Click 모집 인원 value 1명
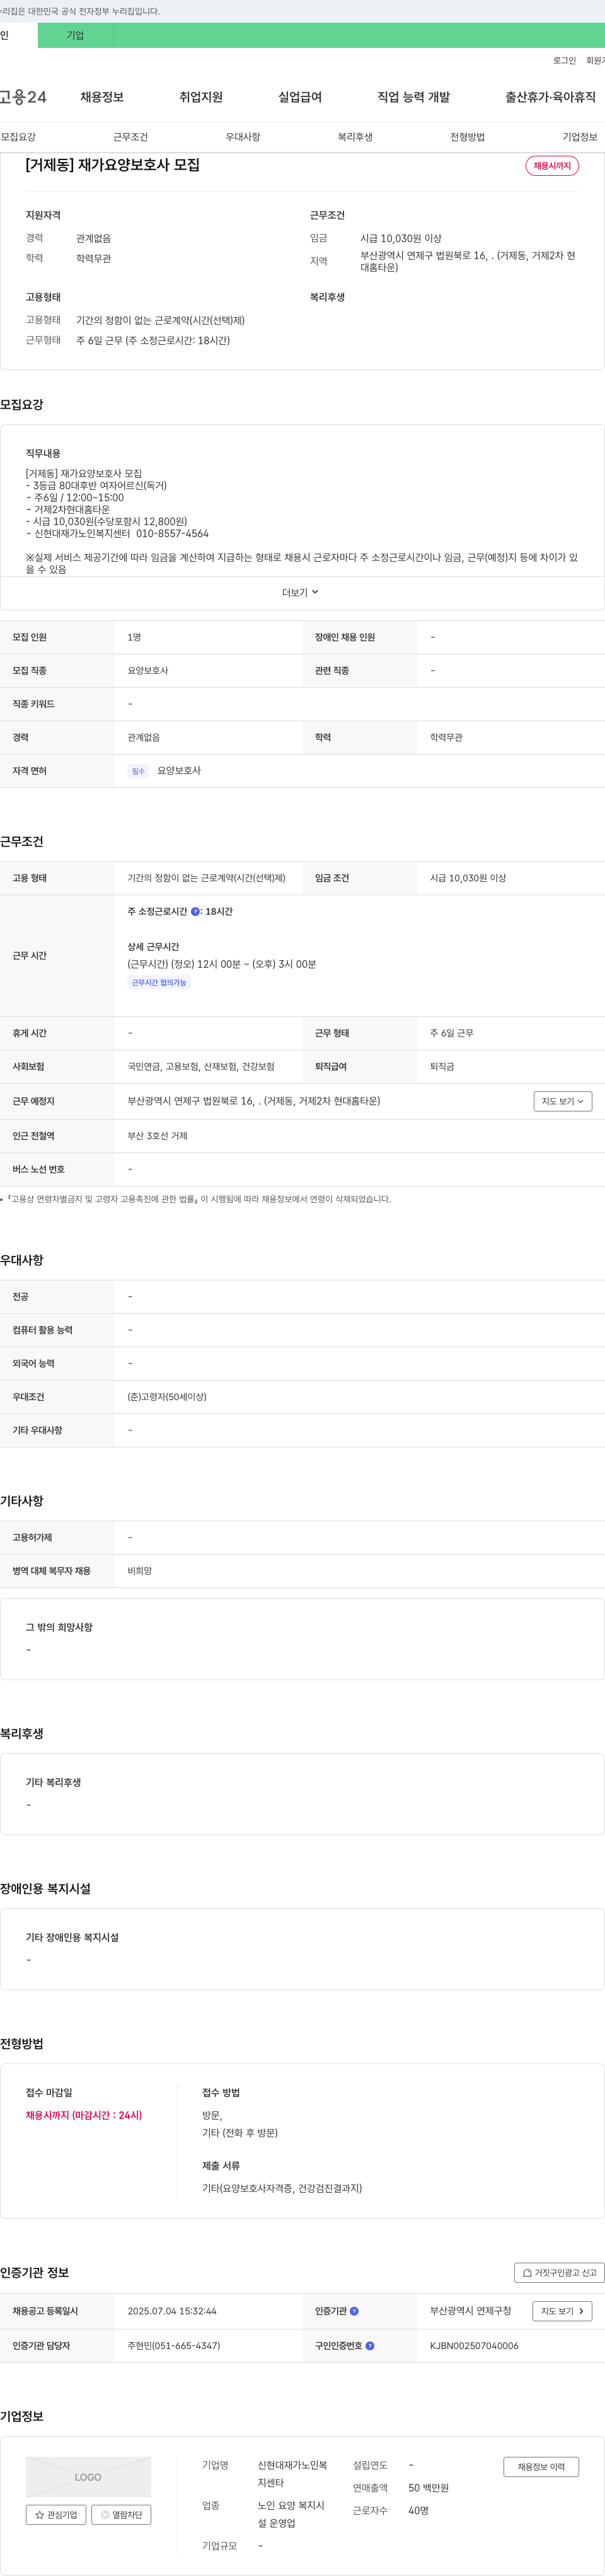The image size is (605, 2576). 134,637
